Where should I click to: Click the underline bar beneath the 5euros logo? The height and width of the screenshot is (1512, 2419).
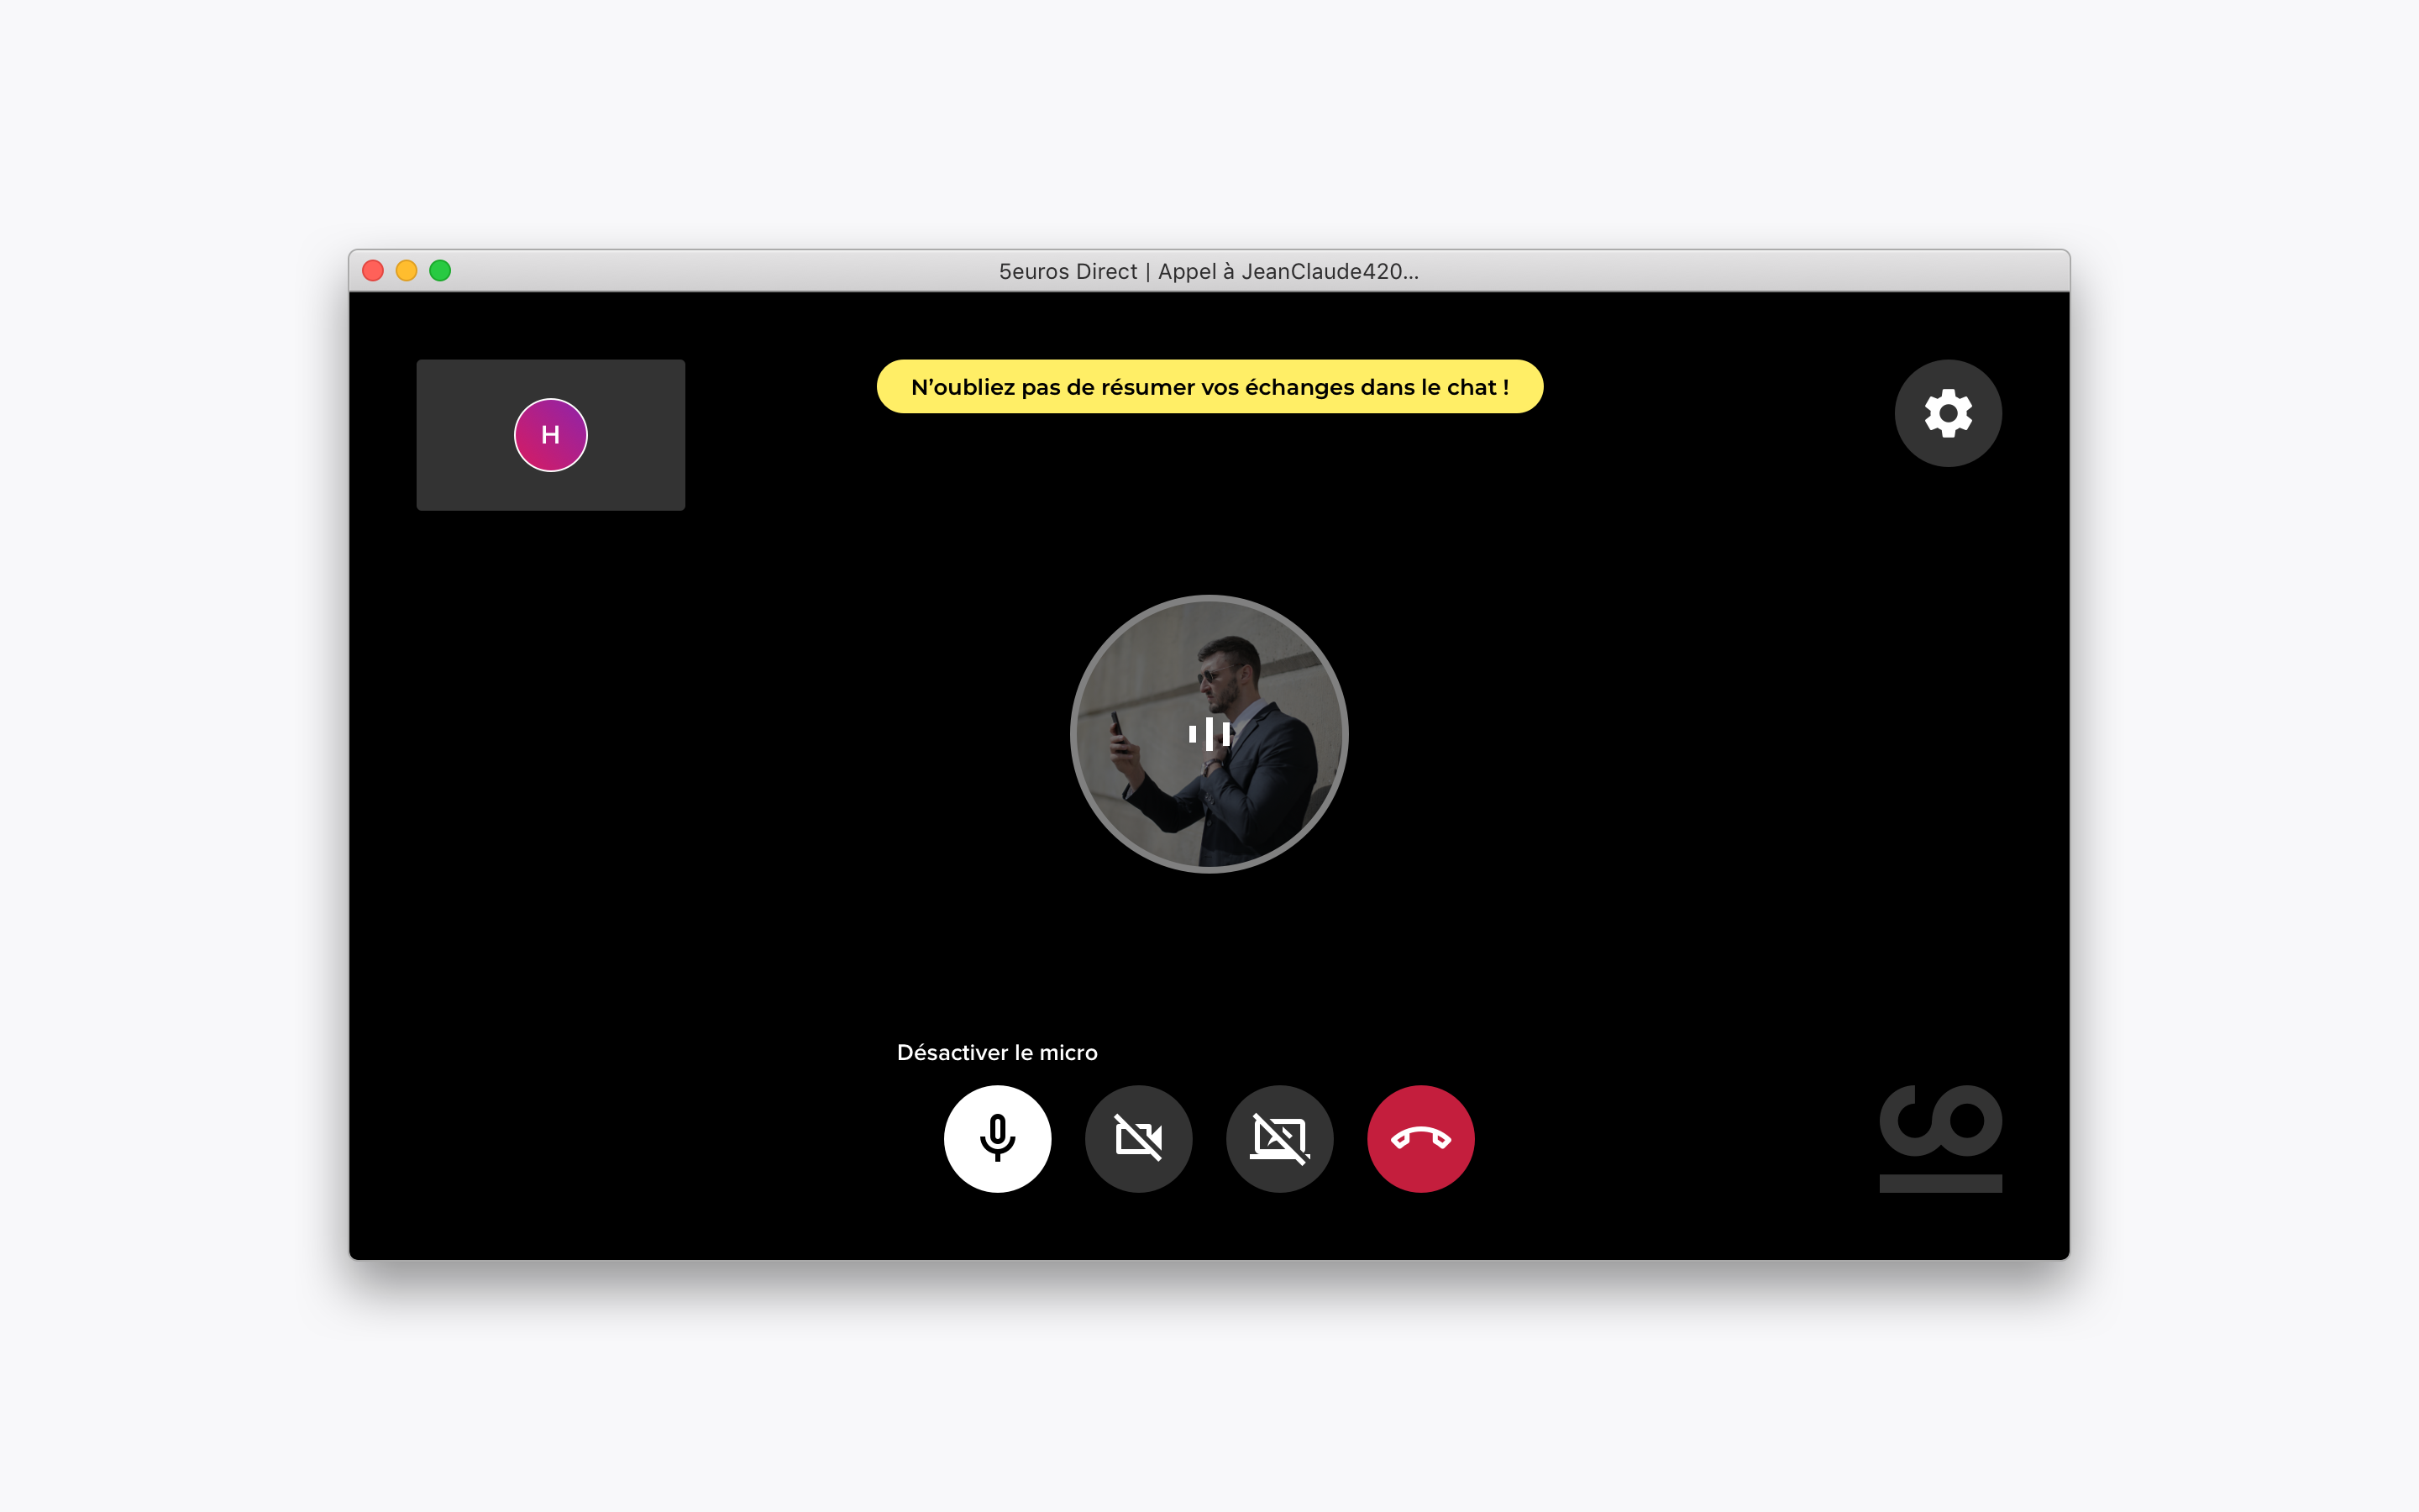(1940, 1184)
